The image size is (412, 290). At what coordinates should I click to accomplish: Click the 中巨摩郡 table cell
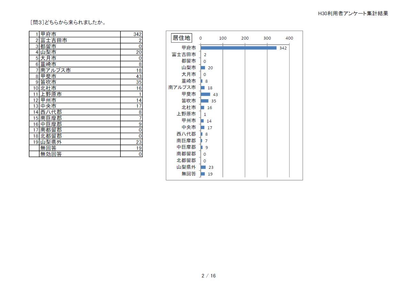(80, 124)
